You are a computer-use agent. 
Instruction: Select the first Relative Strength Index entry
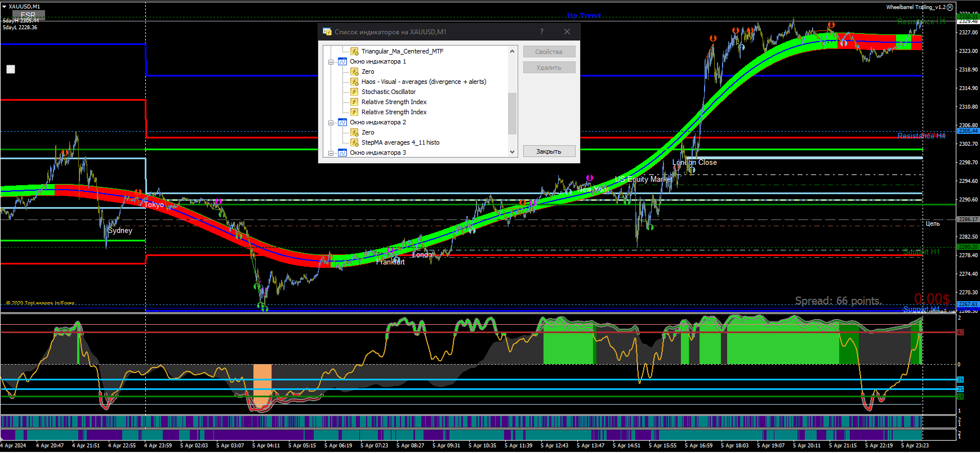coord(394,102)
